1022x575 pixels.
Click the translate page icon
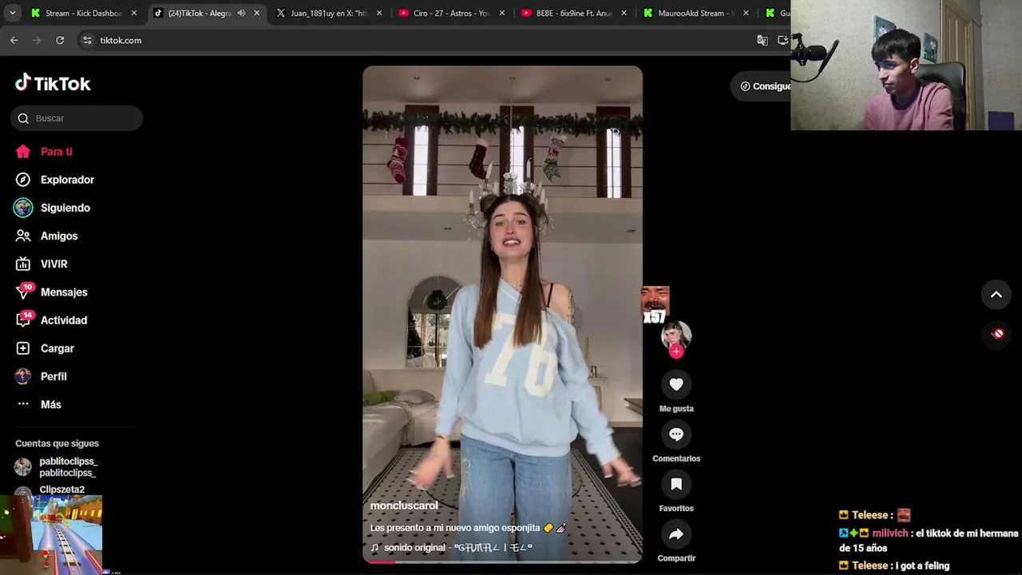coord(763,40)
